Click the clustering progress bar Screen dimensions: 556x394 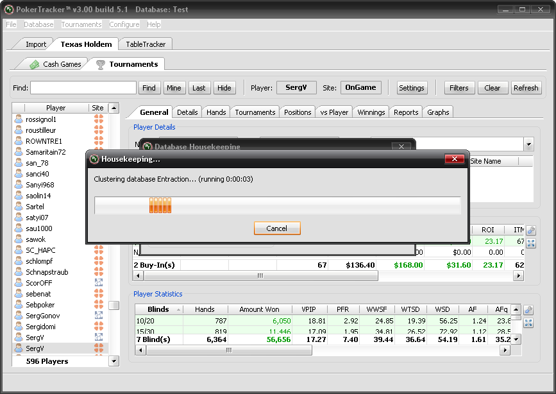[277, 205]
